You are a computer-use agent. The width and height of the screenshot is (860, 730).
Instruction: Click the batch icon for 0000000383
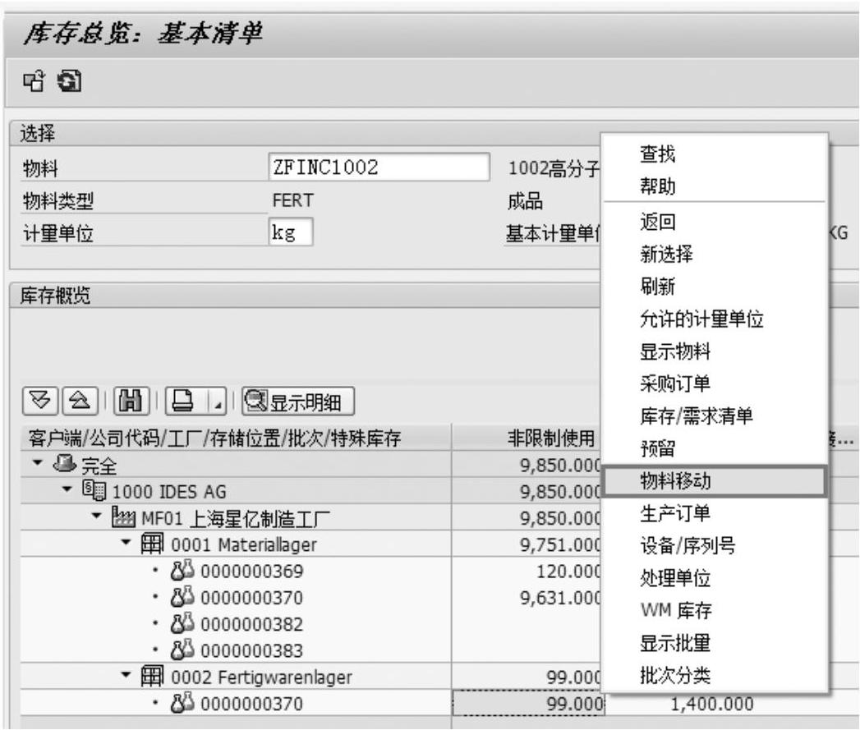point(182,650)
